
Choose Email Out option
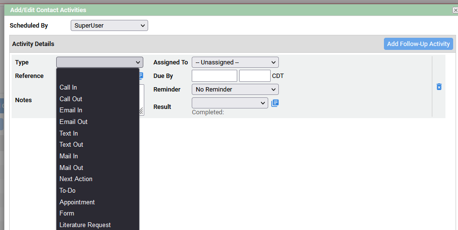tap(98, 122)
